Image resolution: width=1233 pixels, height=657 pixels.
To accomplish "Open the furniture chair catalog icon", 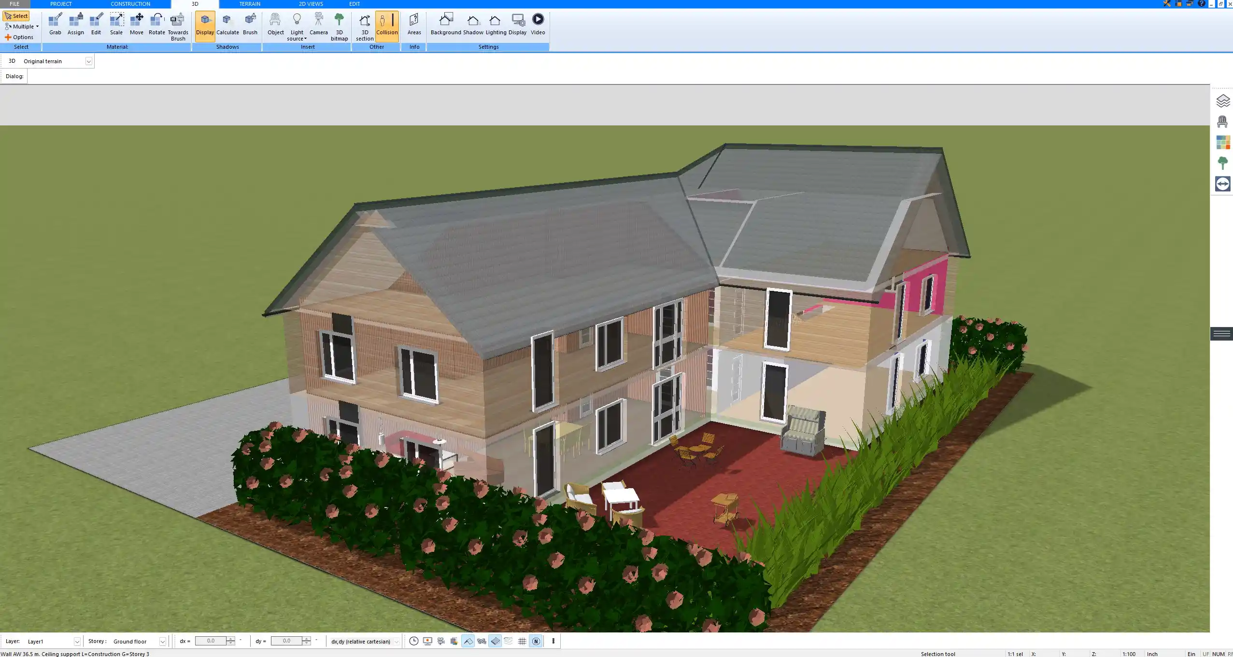I will [x=1223, y=122].
